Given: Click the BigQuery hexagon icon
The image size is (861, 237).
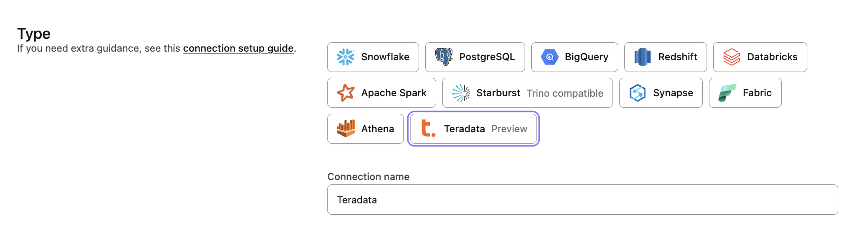Looking at the screenshot, I should coord(549,57).
